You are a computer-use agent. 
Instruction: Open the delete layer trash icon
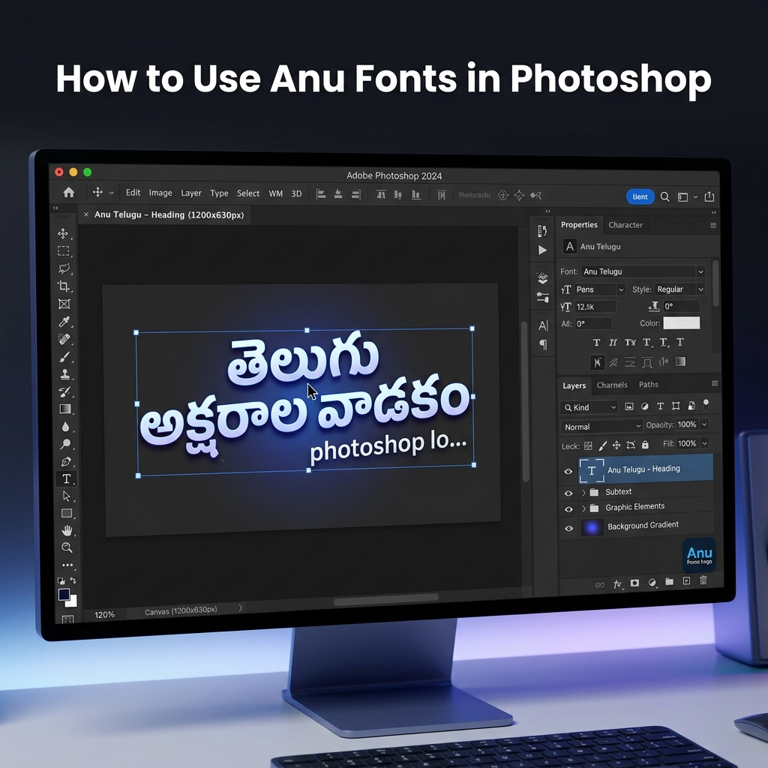703,581
